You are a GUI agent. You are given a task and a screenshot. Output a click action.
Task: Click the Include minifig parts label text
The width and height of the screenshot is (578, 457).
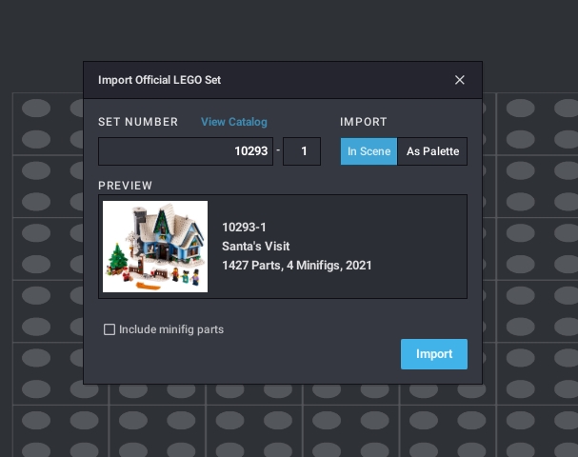tap(171, 329)
